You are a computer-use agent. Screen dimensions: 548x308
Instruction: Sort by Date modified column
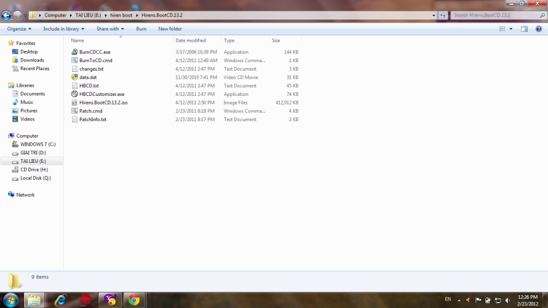pyautogui.click(x=191, y=41)
